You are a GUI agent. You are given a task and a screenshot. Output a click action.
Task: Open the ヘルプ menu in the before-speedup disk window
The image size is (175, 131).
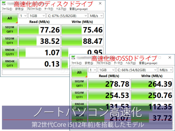coord(61,9)
